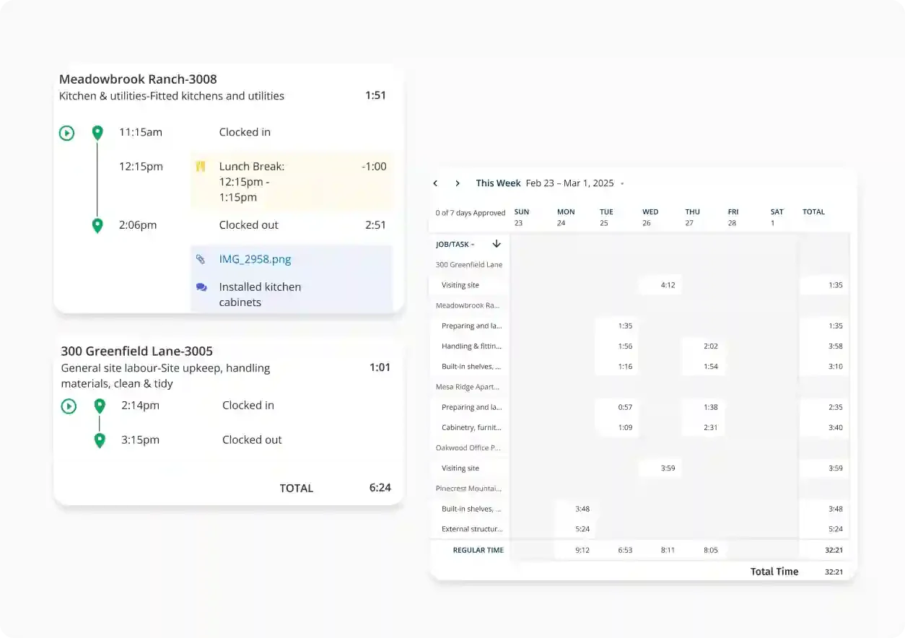
Task: Open the date range dropdown after Mar 1, 2025
Action: point(622,183)
